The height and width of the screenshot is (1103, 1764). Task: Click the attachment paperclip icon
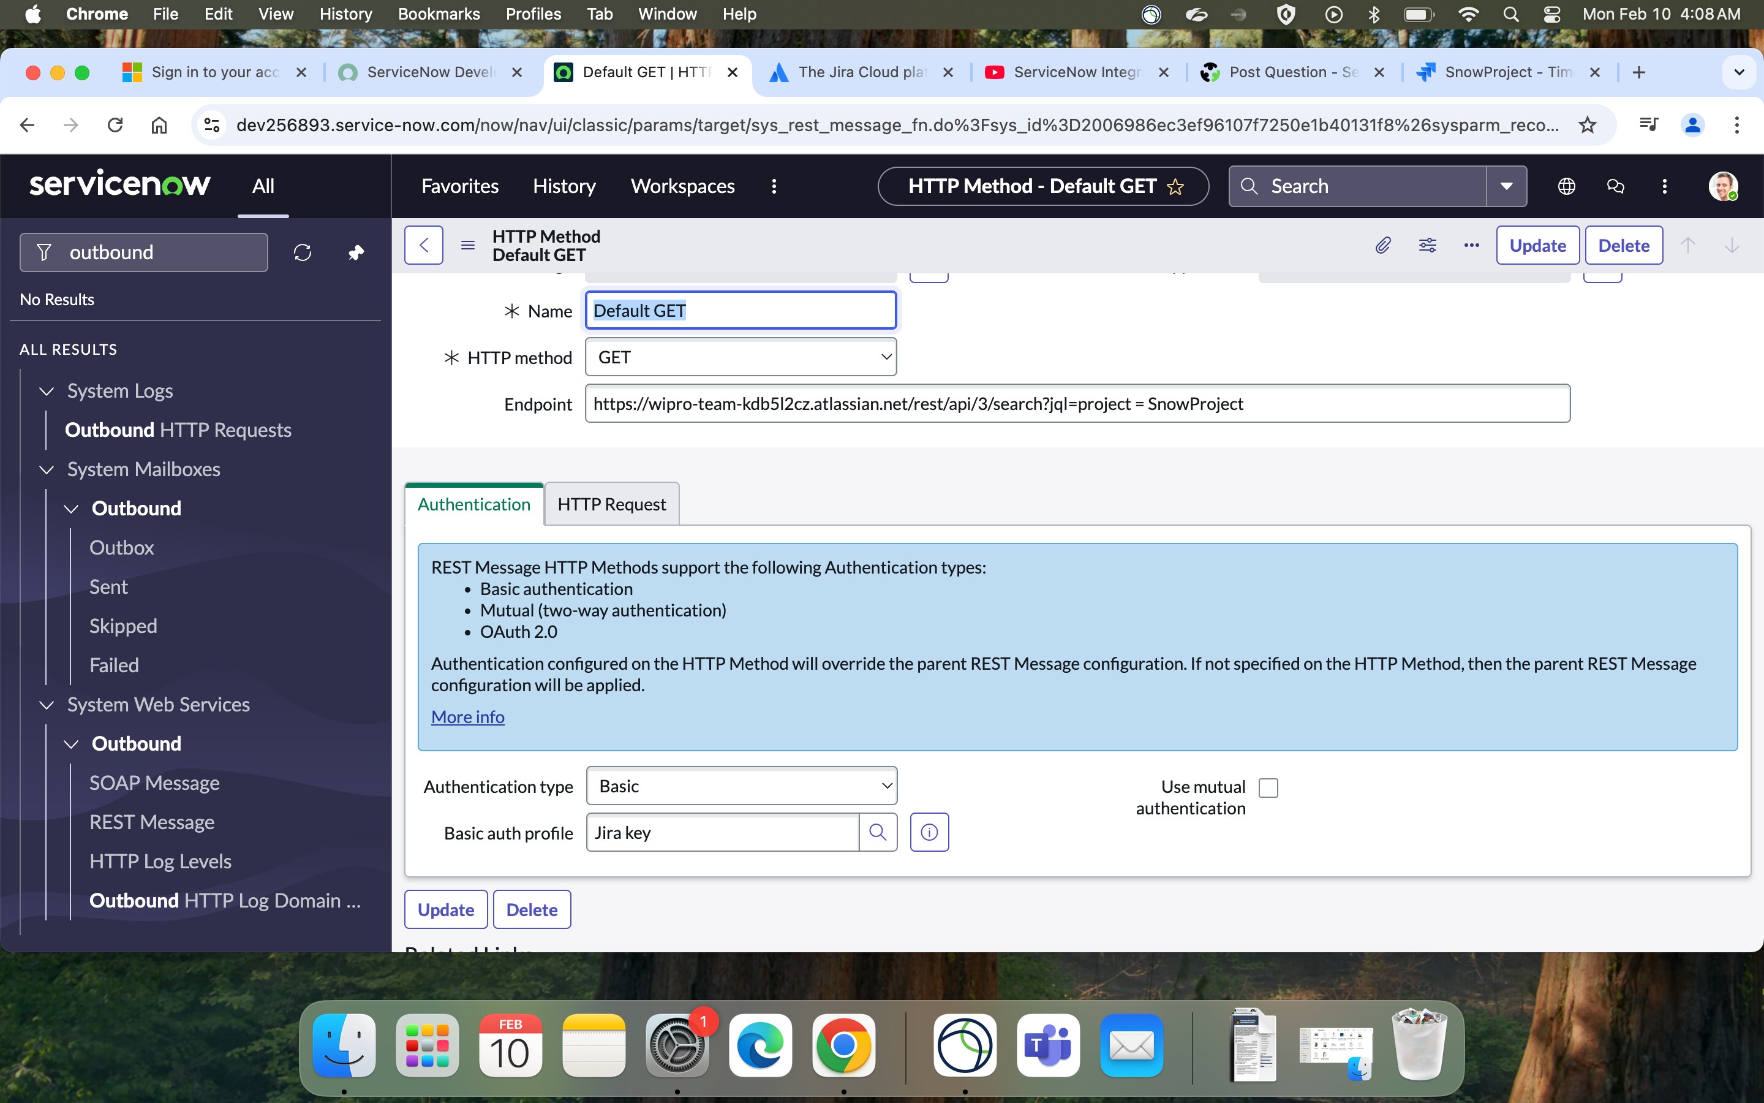[1383, 245]
